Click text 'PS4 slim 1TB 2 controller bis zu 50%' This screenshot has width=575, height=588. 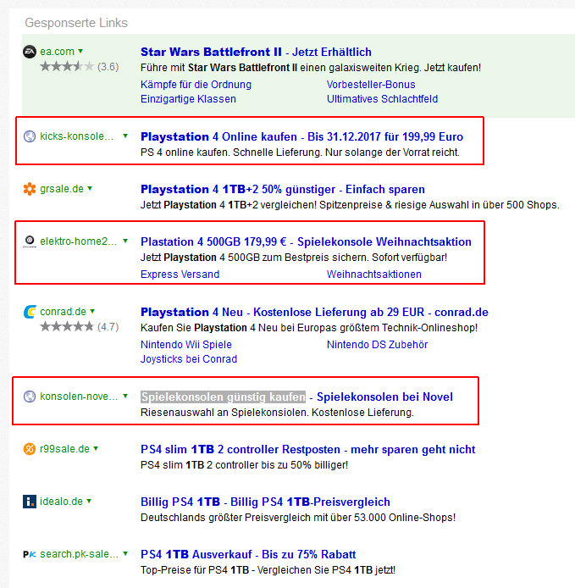pos(225,465)
